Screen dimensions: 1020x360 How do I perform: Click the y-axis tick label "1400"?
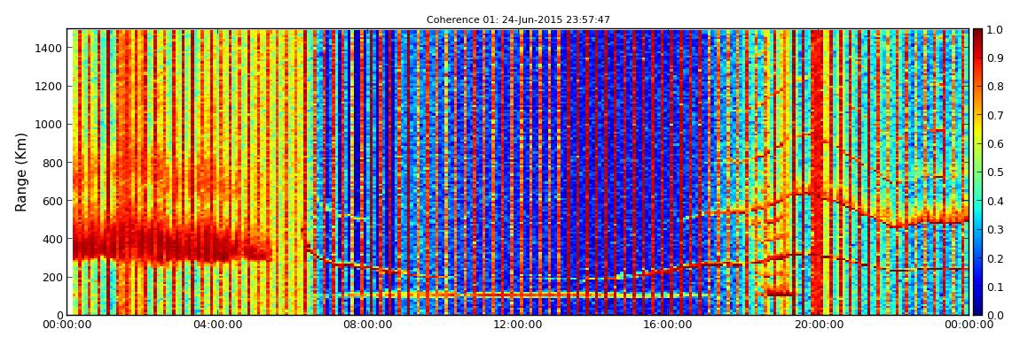(x=50, y=48)
